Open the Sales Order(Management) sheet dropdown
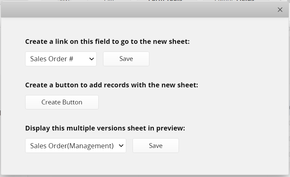 point(76,146)
